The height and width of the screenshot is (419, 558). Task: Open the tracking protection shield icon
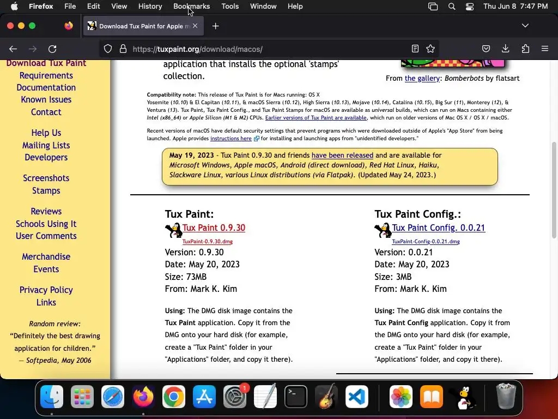[x=108, y=49]
